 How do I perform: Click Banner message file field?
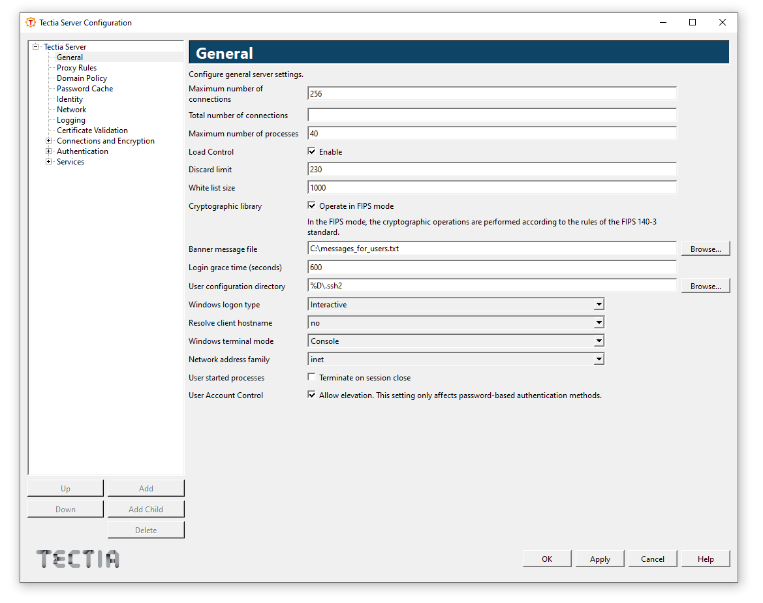click(x=492, y=248)
